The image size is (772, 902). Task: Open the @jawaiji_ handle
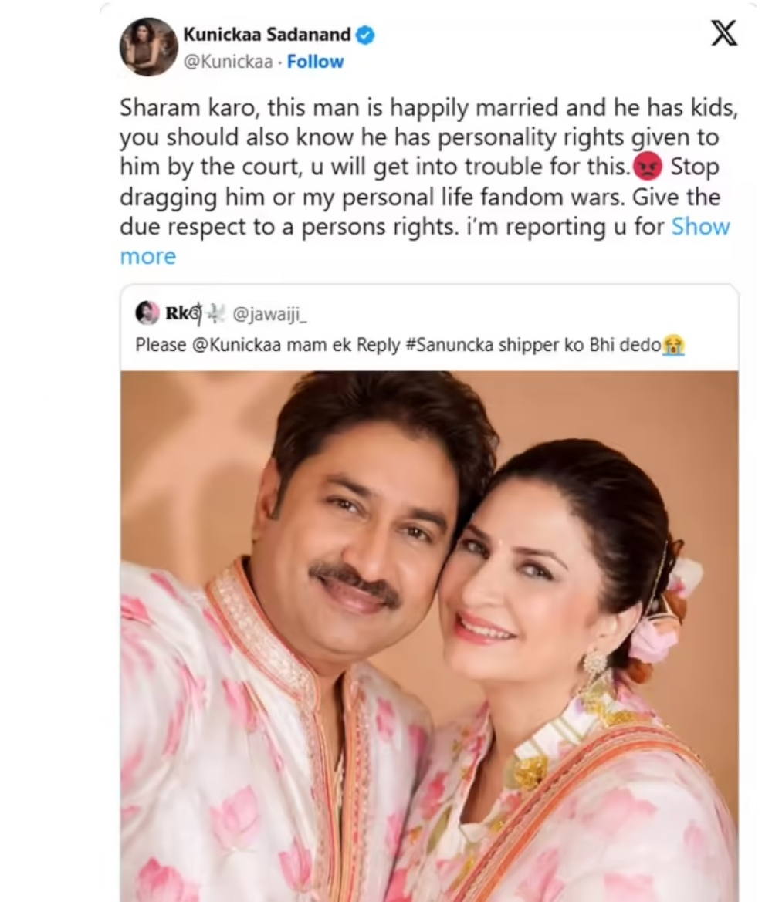pos(259,314)
